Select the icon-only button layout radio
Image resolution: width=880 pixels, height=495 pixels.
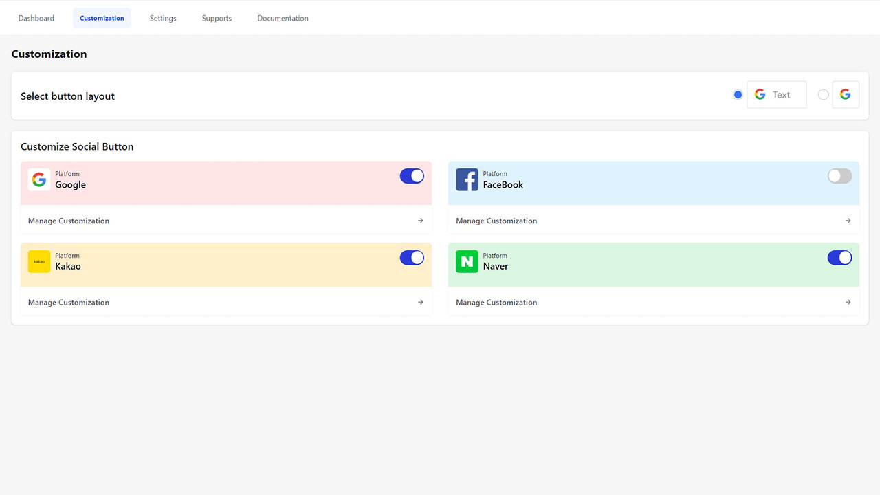(x=823, y=94)
